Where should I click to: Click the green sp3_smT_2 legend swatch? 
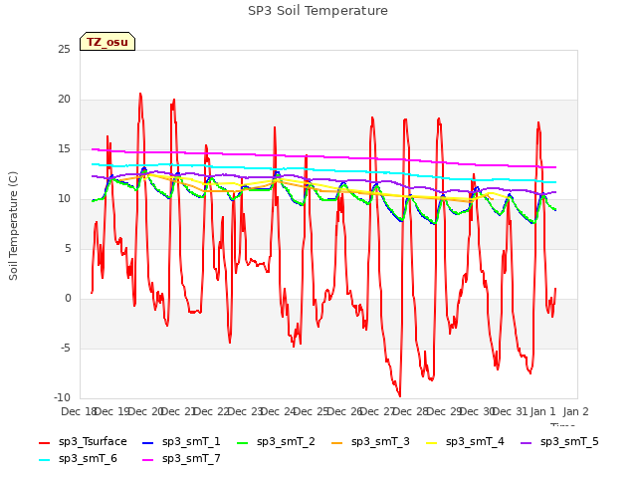[242, 442]
